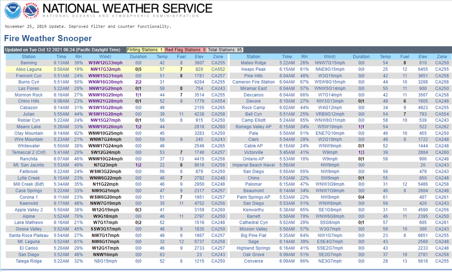
Task: Open the Miramar East station link
Action: [253, 89]
